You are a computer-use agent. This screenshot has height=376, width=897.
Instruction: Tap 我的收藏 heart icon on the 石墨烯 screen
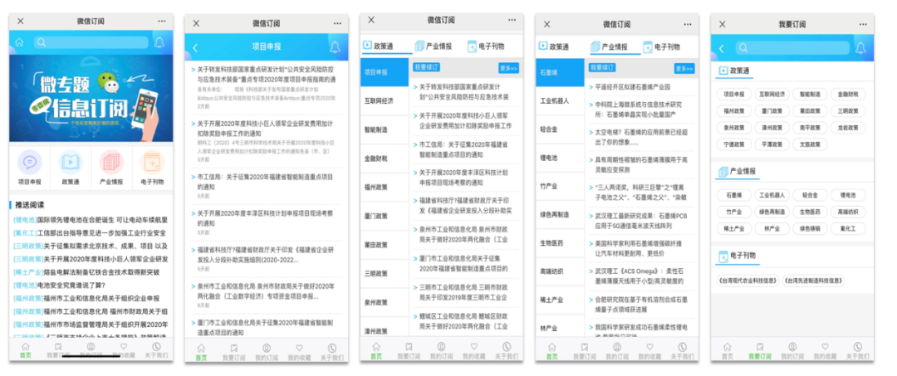pos(649,347)
